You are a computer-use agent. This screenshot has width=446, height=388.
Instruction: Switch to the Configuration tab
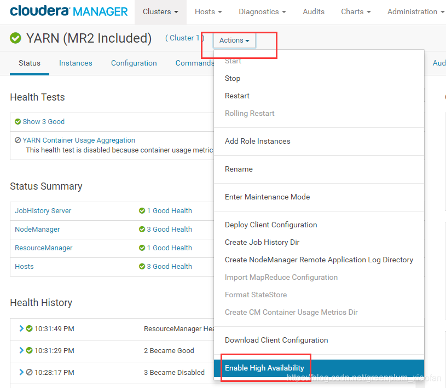tap(134, 63)
